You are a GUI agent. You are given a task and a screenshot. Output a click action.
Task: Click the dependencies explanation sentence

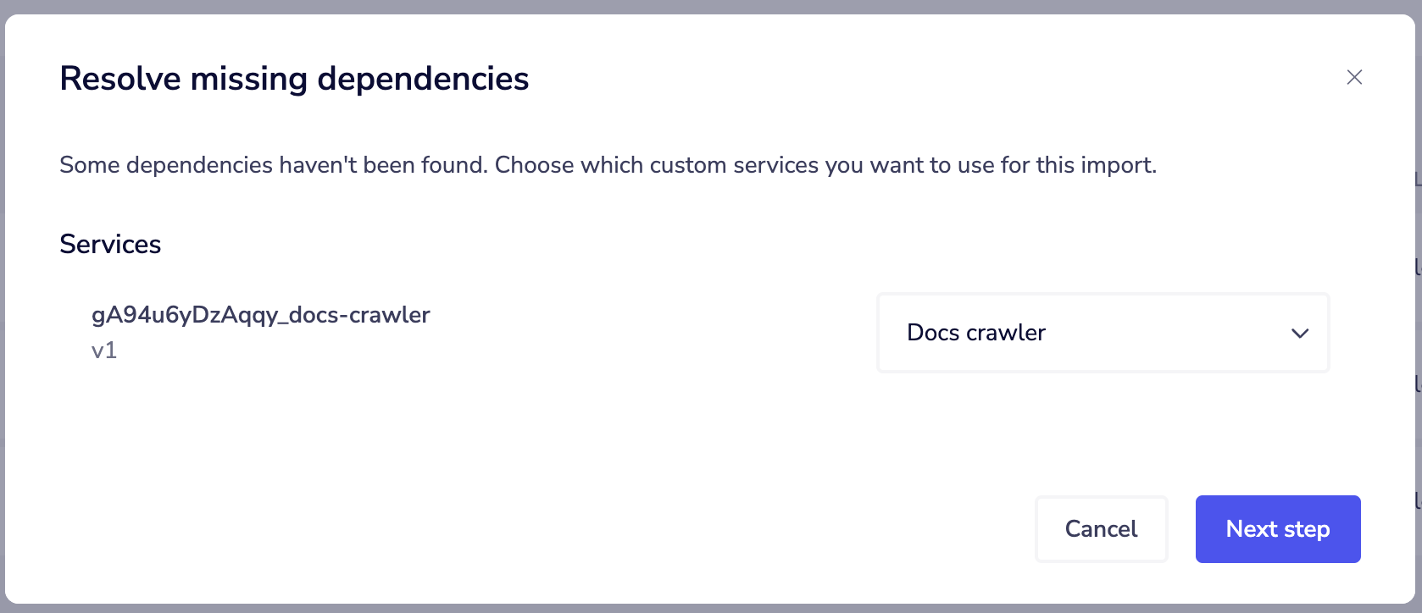[x=608, y=164]
